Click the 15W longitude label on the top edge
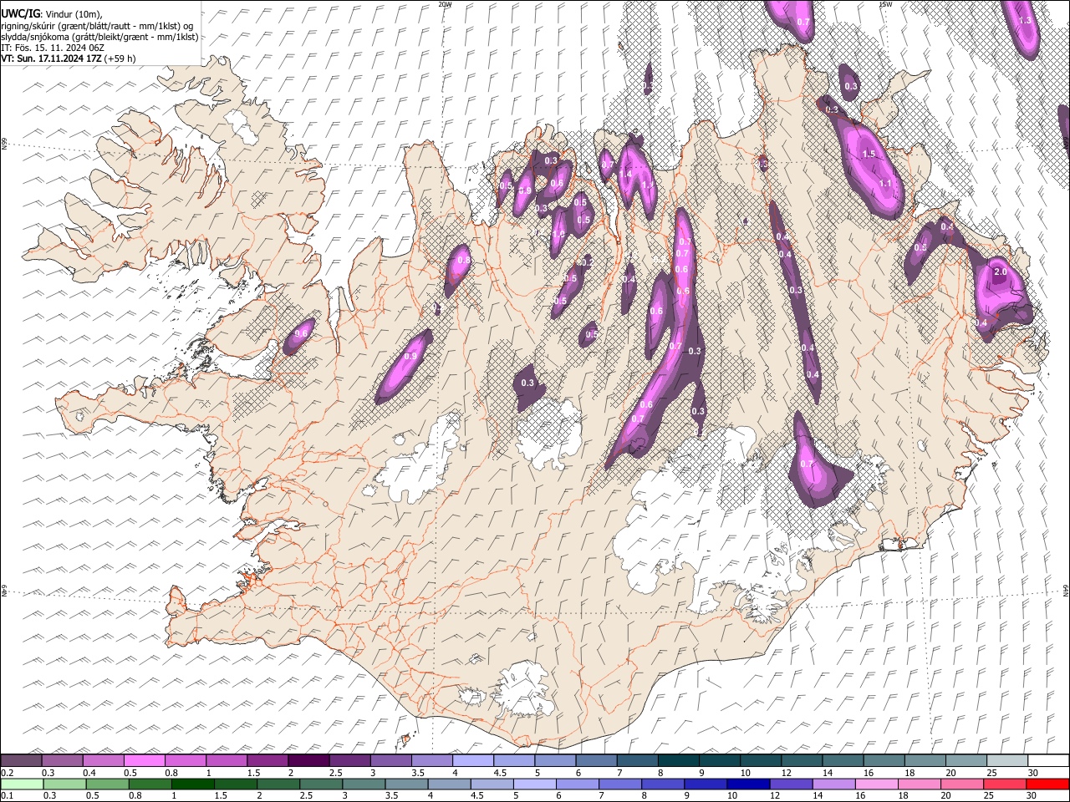Image resolution: width=1070 pixels, height=802 pixels. point(885,4)
